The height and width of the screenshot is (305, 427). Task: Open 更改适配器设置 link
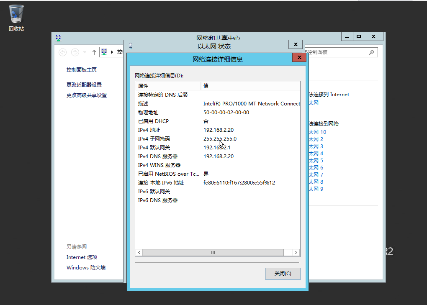pyautogui.click(x=84, y=85)
